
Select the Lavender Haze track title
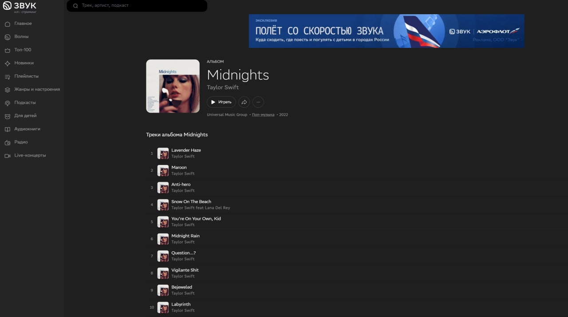coord(186,150)
